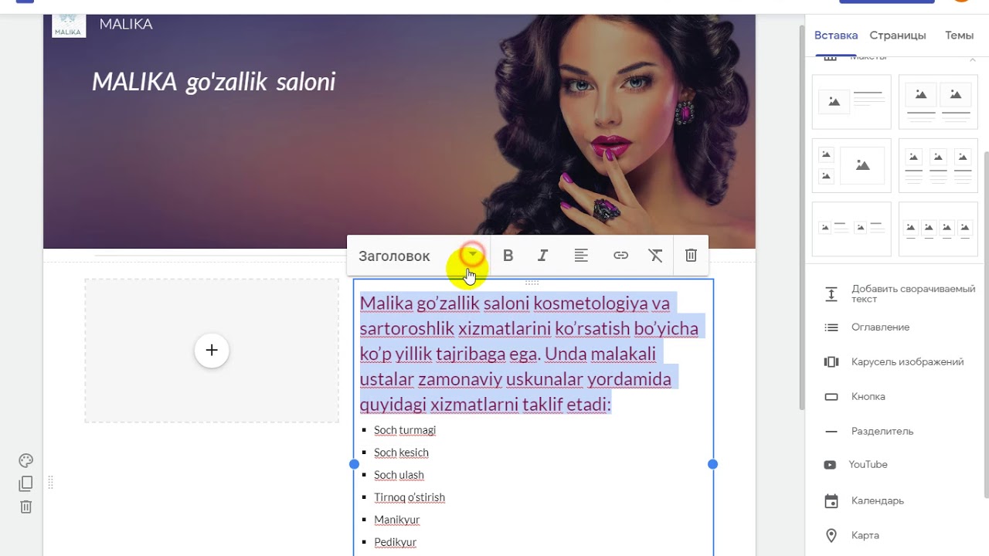Click the right resize handle of text box

point(712,464)
